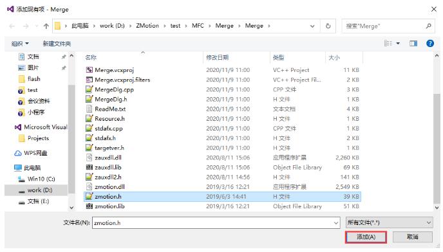The width and height of the screenshot is (443, 252).
Task: Expand breadcrumb arrow after work (D:)
Action: pyautogui.click(x=130, y=26)
